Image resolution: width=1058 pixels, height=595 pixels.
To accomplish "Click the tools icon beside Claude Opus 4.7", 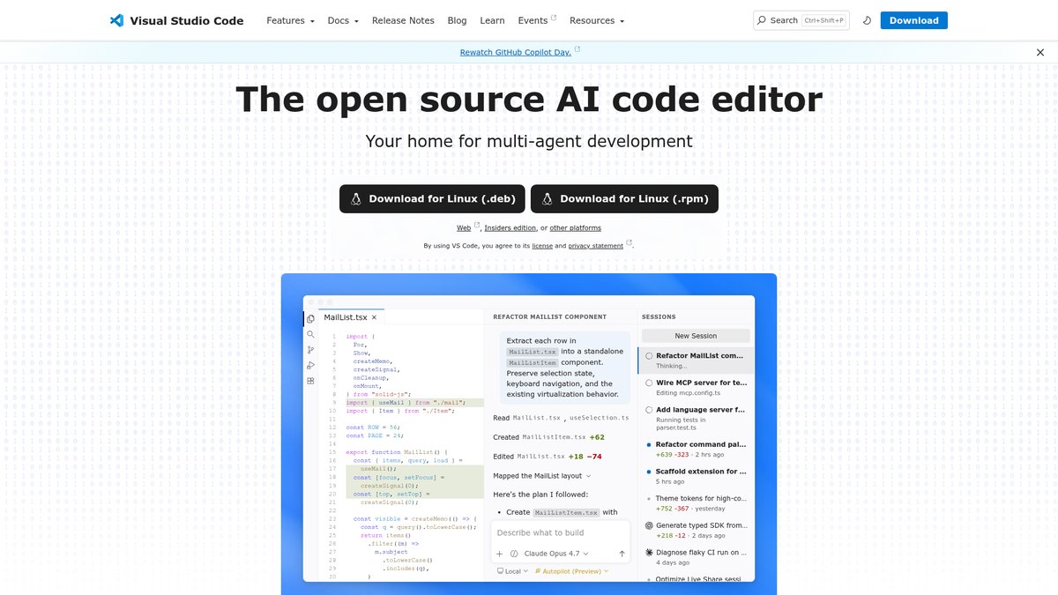I will tap(514, 554).
